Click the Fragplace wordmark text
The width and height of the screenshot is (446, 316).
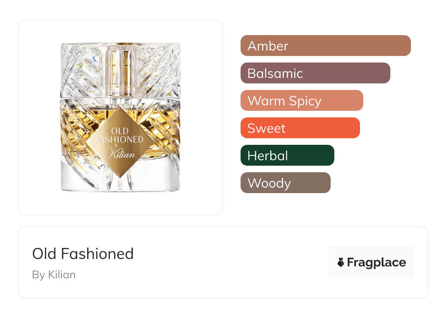coord(376,263)
